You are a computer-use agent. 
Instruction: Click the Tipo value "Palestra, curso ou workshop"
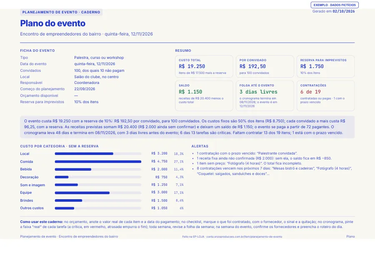tap(99, 58)
